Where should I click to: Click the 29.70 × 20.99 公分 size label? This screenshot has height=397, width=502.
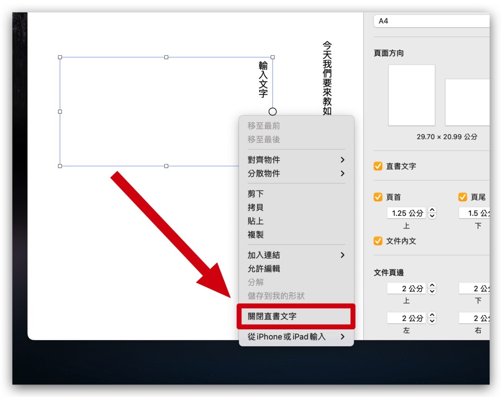447,137
